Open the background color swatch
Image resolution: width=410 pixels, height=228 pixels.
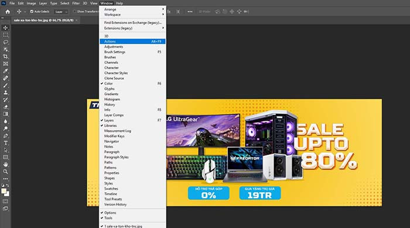(8, 195)
